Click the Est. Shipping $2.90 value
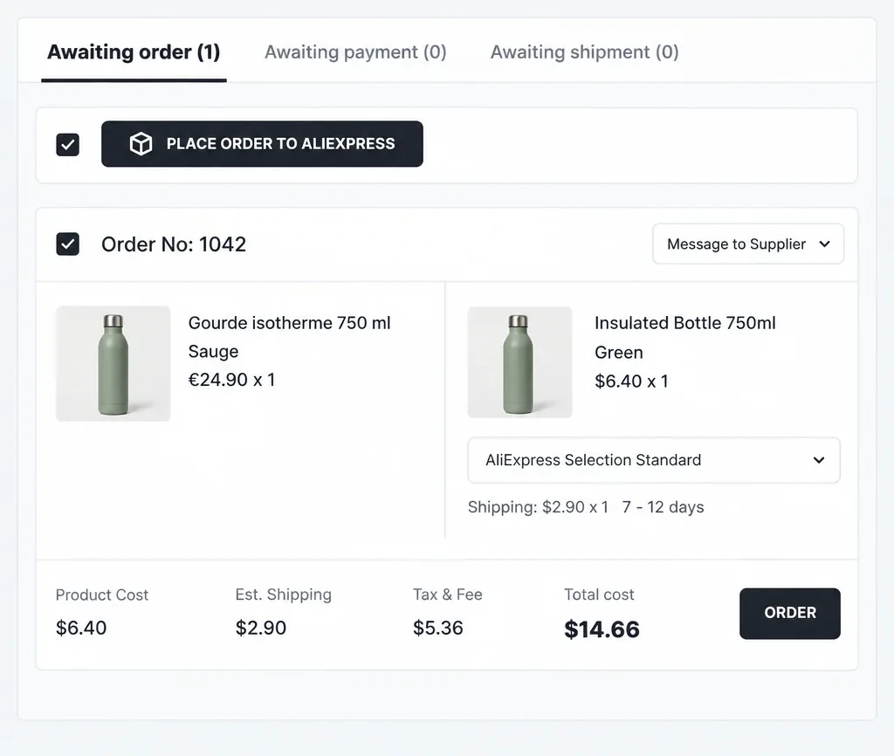This screenshot has width=894, height=756. pos(260,628)
